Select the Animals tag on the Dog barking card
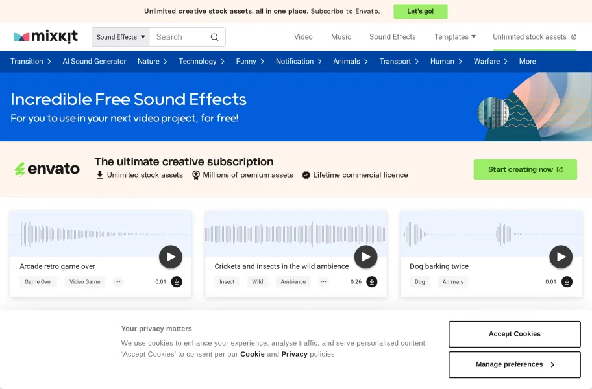This screenshot has height=389, width=592. [x=453, y=281]
